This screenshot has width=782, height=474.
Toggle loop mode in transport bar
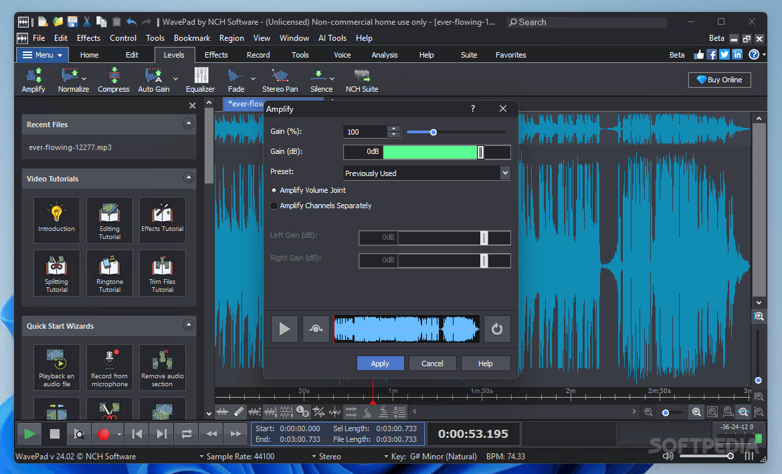pos(187,434)
